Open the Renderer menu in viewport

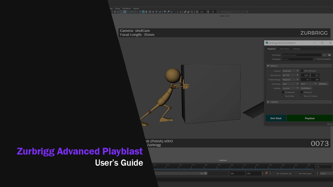[127, 9]
